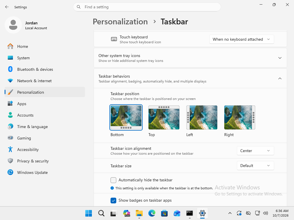Select the Left taskbar position thumbnail
294x220 pixels.
coord(202,117)
